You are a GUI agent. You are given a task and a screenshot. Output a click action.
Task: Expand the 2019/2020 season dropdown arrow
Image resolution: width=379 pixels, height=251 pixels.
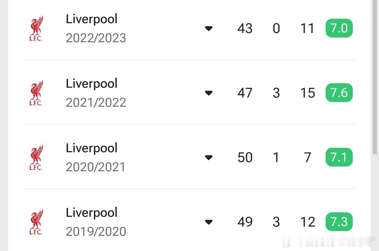pos(209,222)
